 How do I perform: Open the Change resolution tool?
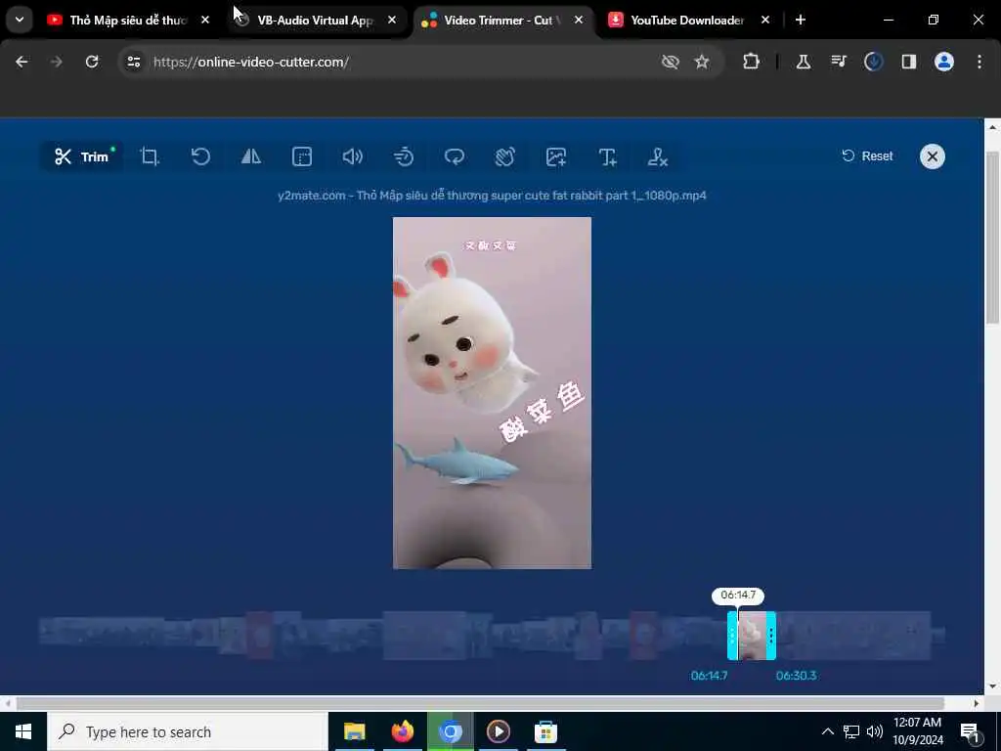[302, 156]
